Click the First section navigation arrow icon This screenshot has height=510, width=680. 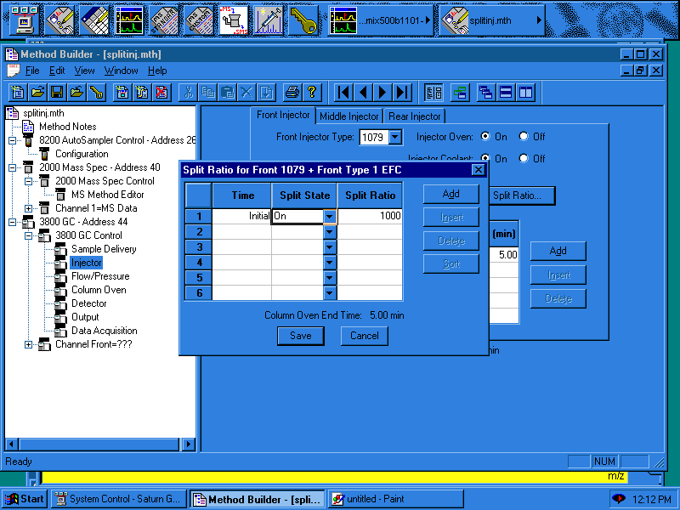coord(343,93)
